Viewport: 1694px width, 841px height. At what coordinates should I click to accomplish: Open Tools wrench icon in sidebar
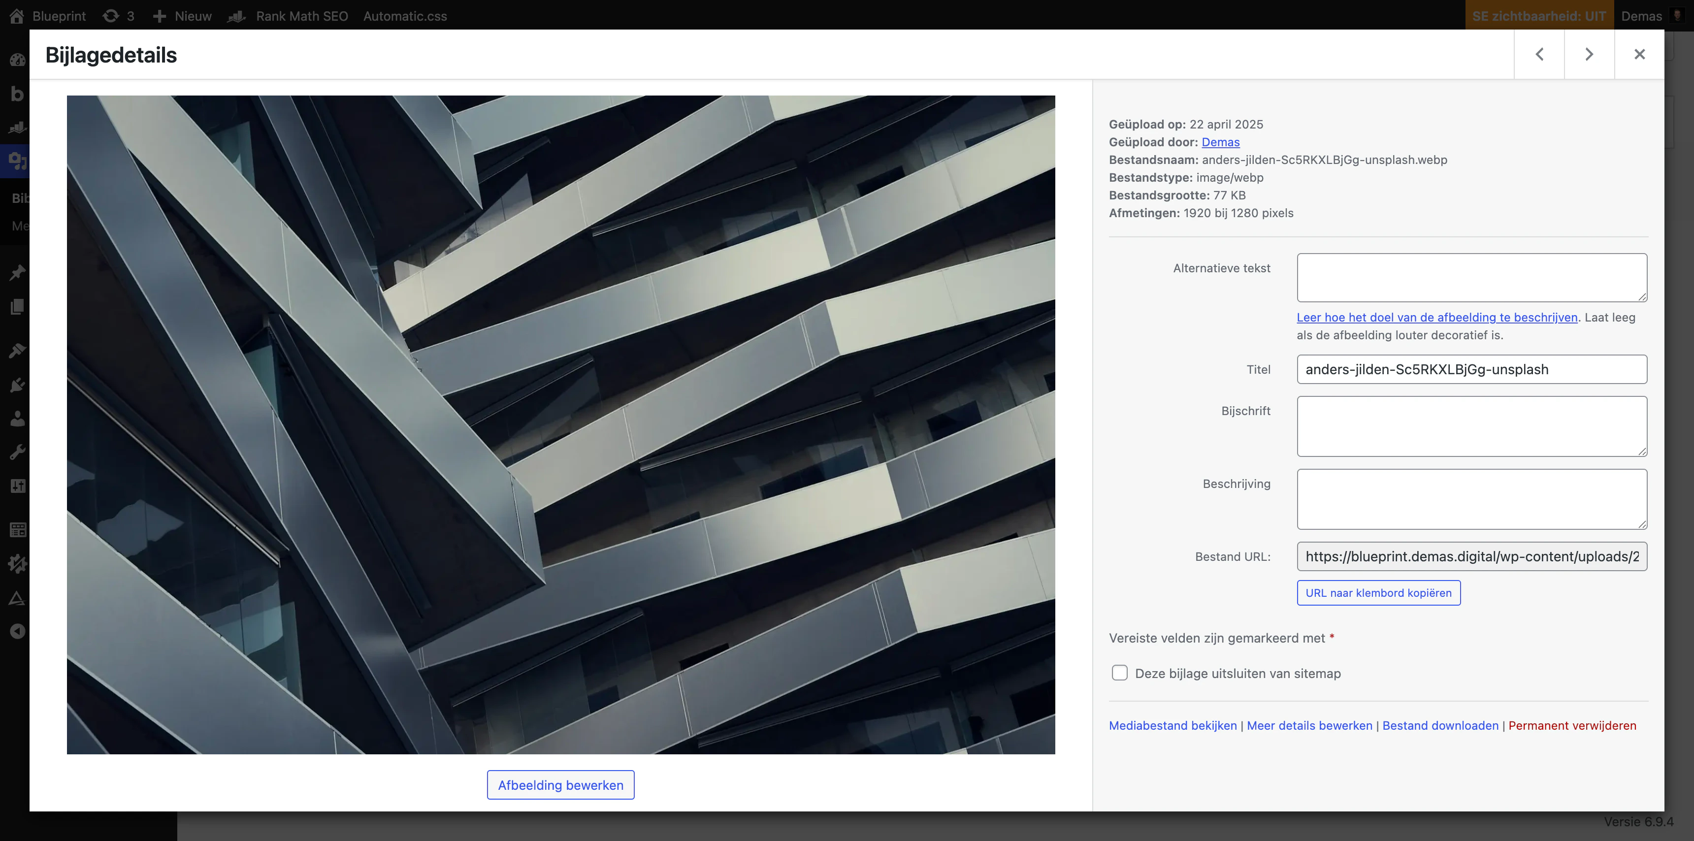(17, 453)
